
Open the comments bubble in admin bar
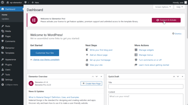click(x=26, y=2)
